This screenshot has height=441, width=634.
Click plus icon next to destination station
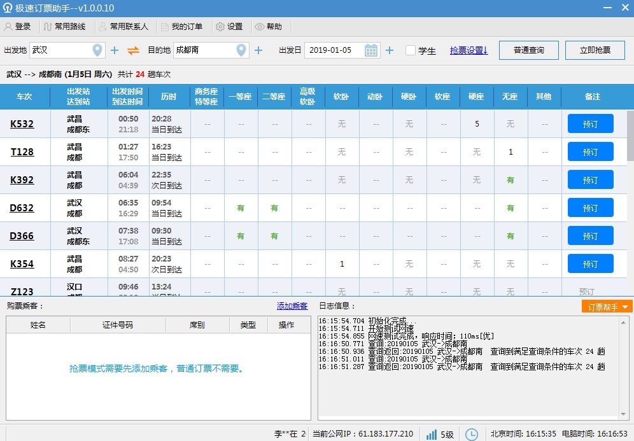click(258, 50)
